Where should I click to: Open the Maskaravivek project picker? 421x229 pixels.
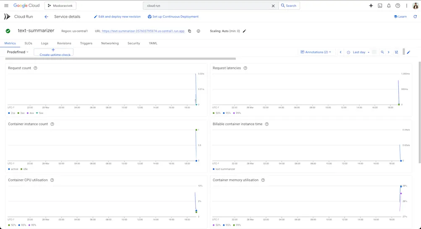60,5
